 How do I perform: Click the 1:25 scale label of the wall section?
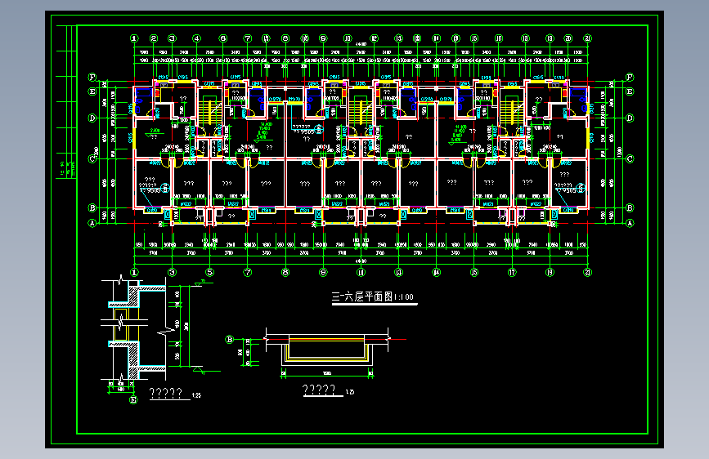pyautogui.click(x=197, y=395)
